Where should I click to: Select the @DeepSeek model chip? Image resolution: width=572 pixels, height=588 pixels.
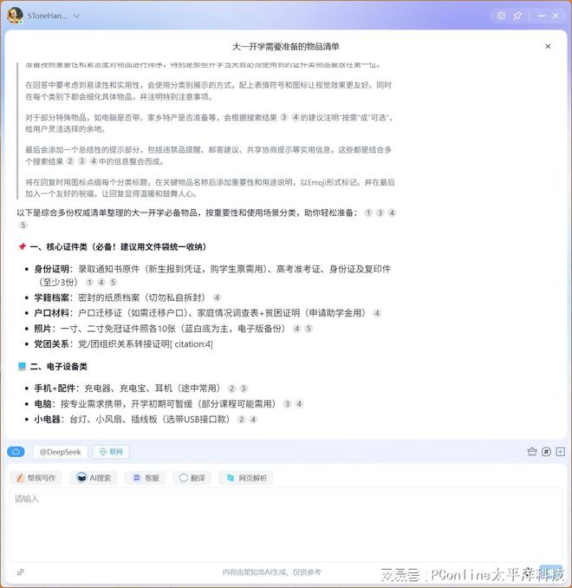[x=60, y=452]
